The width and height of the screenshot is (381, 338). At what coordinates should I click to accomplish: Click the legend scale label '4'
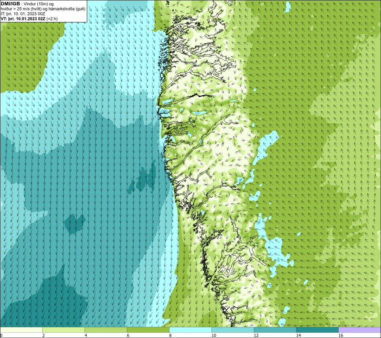click(86, 335)
